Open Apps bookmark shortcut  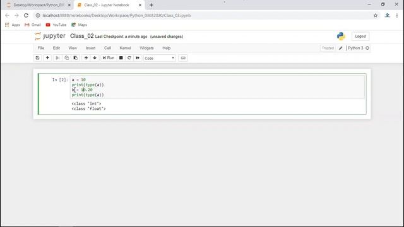[x=12, y=25]
